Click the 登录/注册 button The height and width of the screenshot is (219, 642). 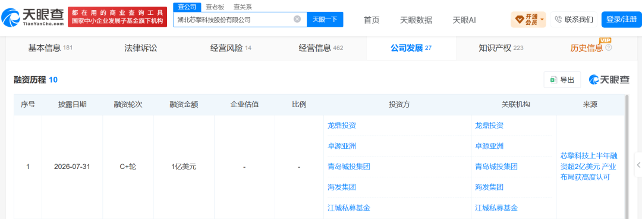[x=621, y=19]
